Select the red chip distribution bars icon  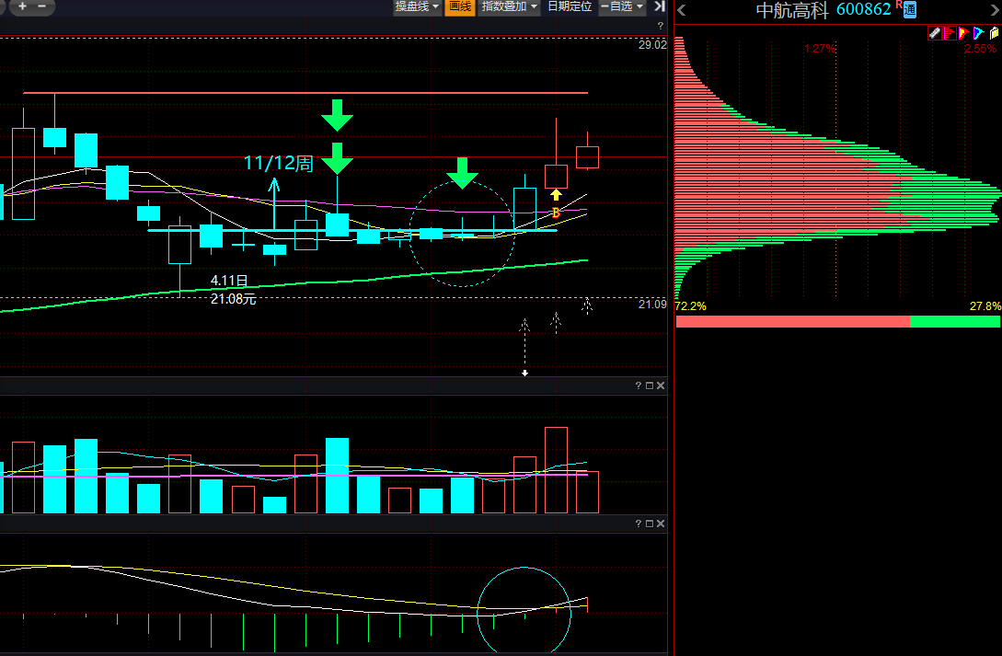(949, 33)
